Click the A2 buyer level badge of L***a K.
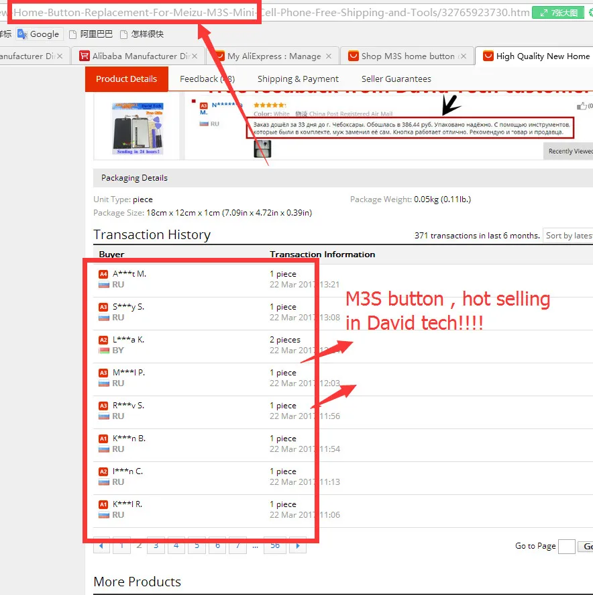Screen dimensions: 593x595 [x=103, y=340]
